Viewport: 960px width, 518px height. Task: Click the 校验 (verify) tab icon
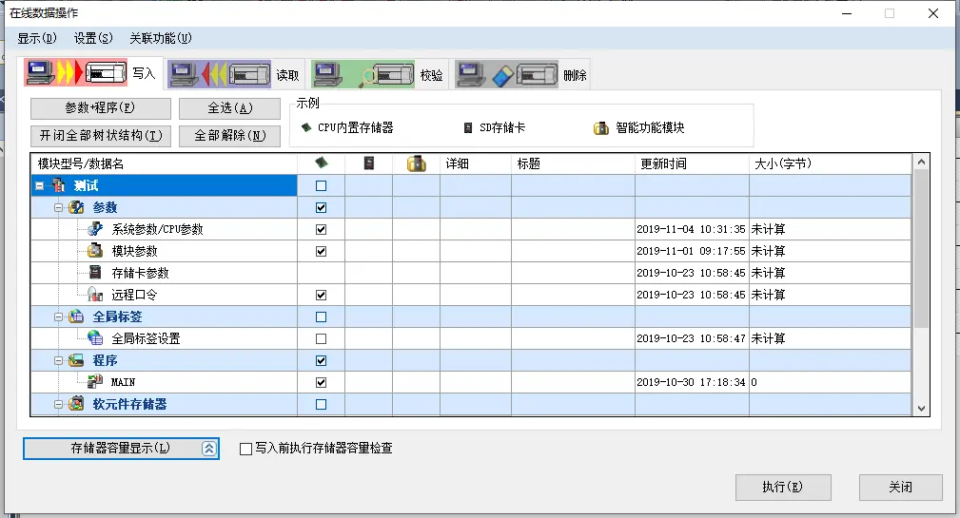(363, 75)
